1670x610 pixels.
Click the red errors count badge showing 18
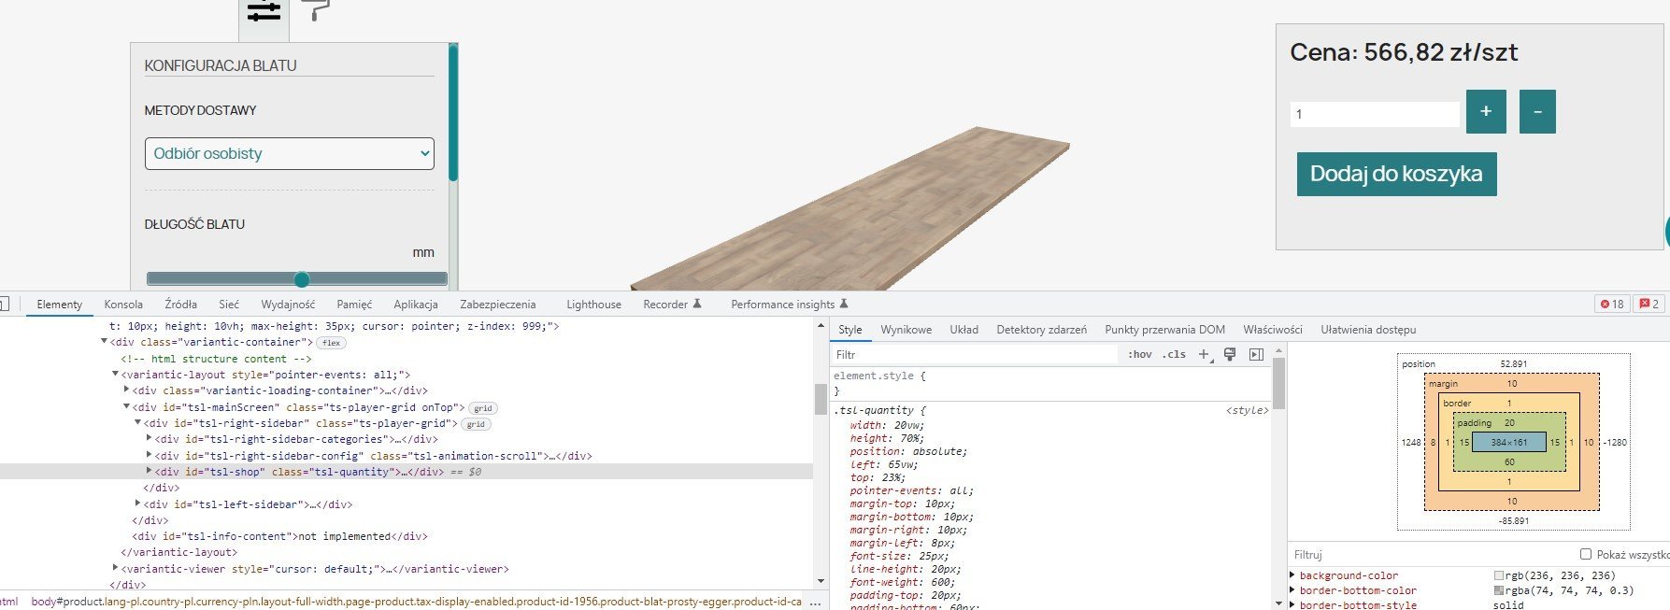coord(1612,305)
